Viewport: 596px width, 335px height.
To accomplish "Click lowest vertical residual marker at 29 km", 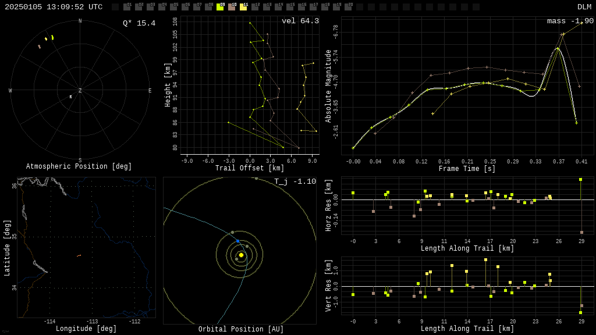I will tap(580, 312).
